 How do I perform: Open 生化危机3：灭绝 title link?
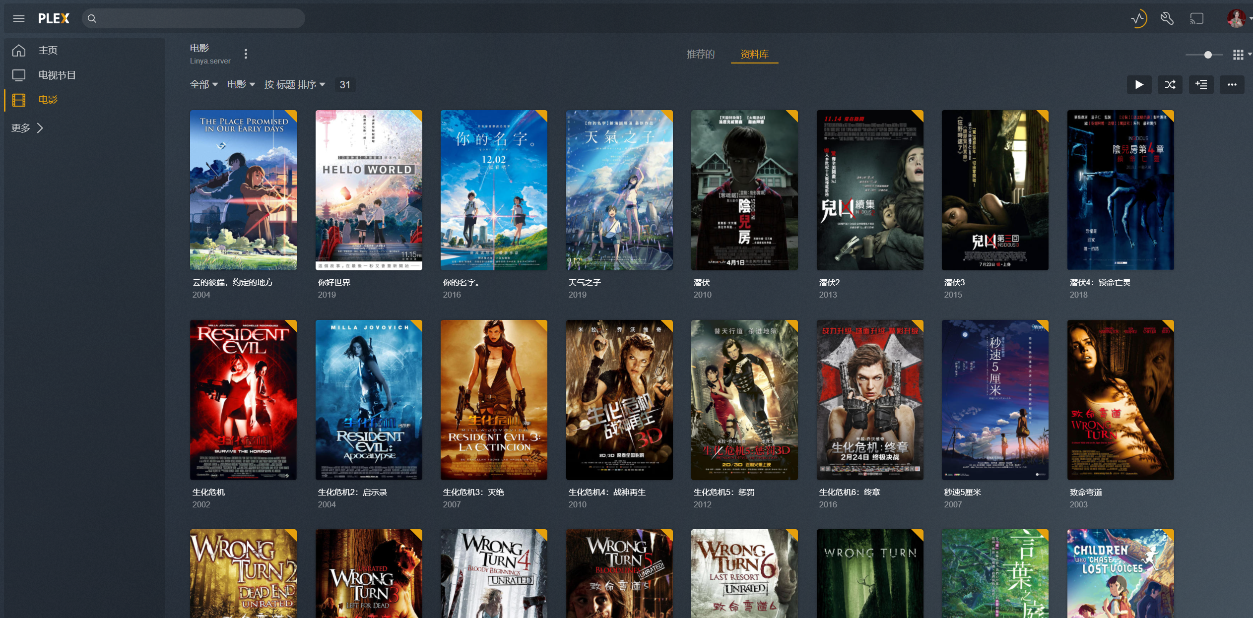click(x=473, y=492)
